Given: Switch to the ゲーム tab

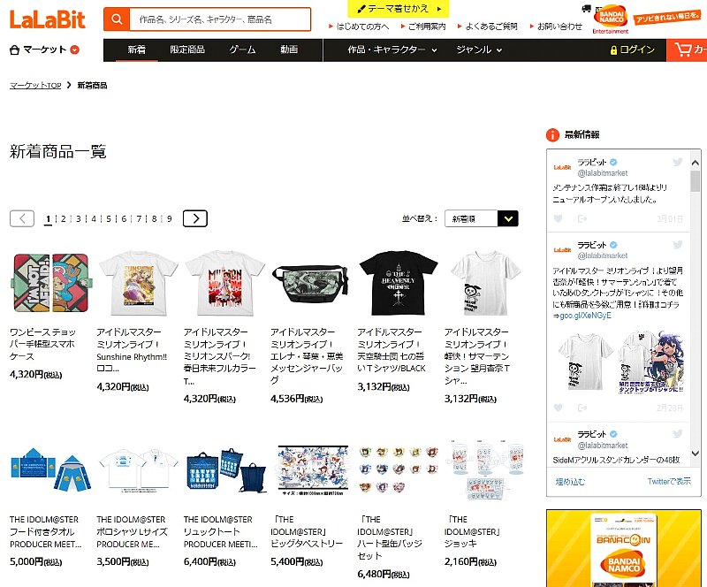Looking at the screenshot, I should (242, 50).
